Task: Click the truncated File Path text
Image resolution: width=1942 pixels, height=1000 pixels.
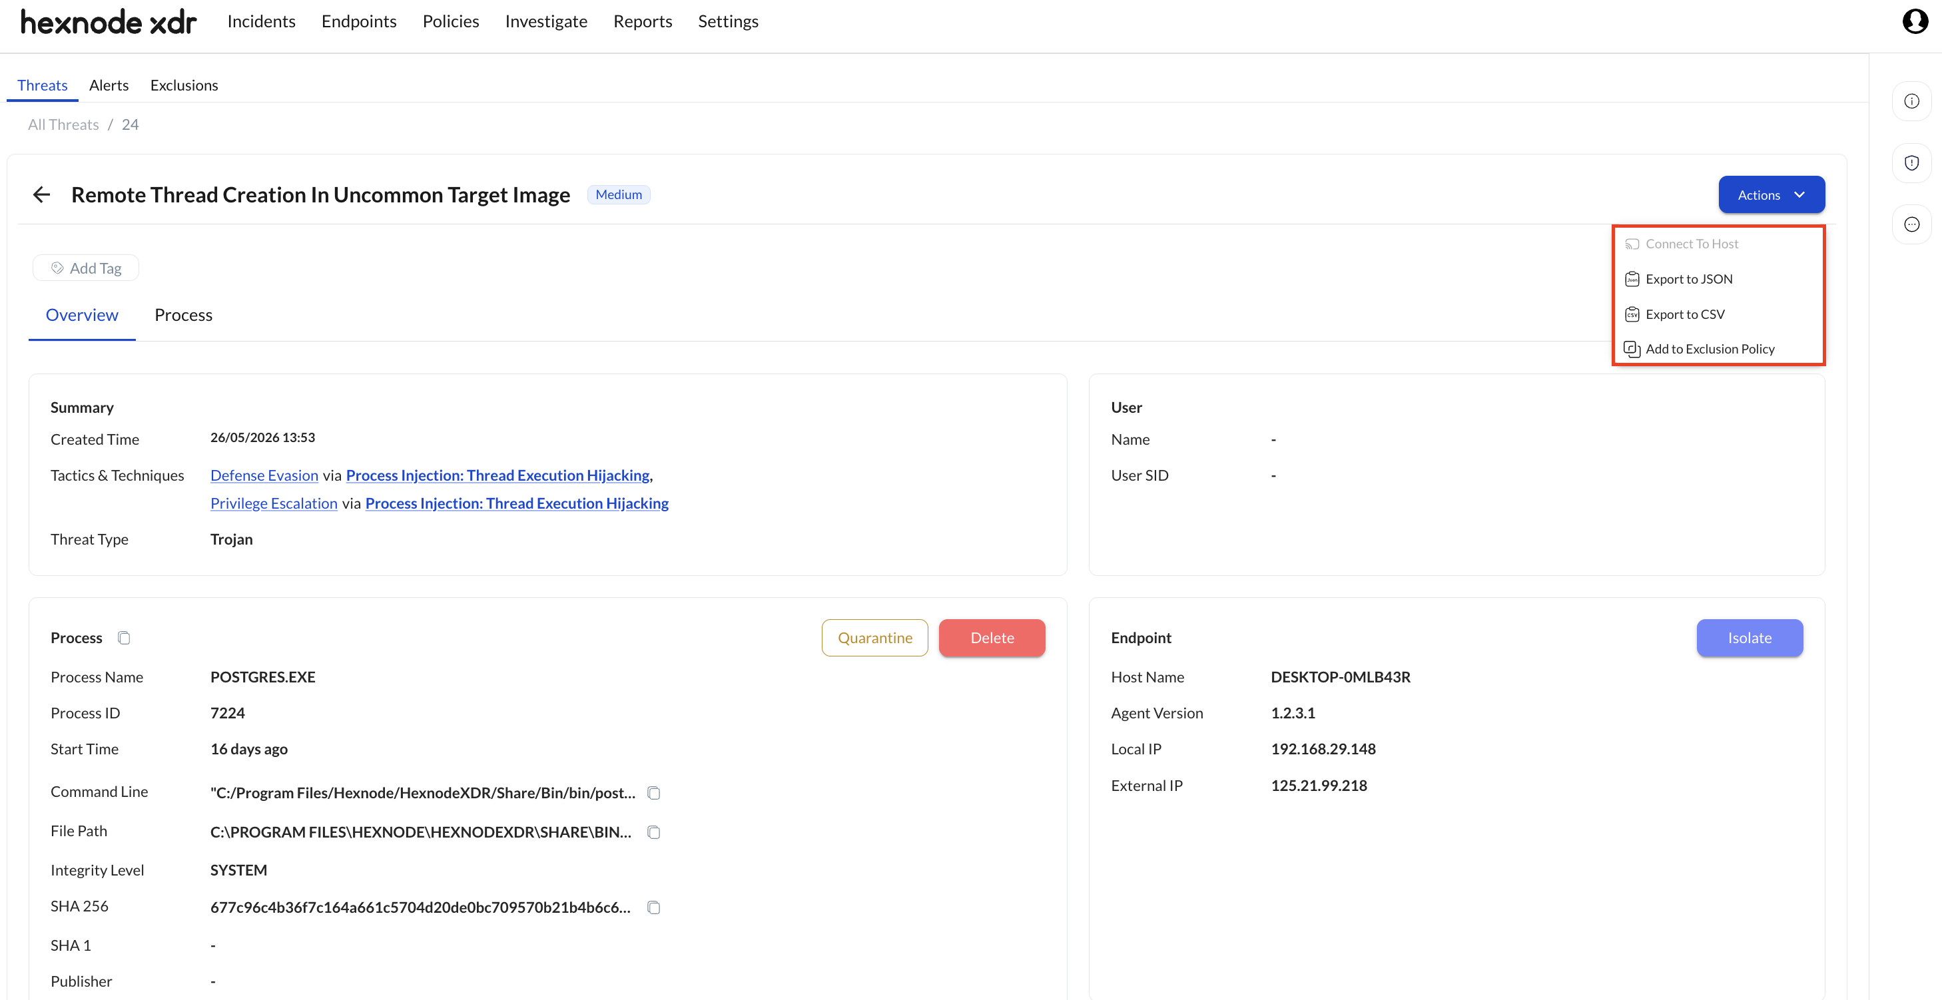Action: 421,832
